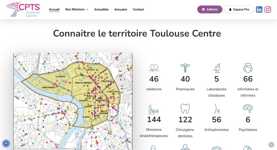Click the speech therapist icon
This screenshot has height=150, width=277.
coord(217,109)
